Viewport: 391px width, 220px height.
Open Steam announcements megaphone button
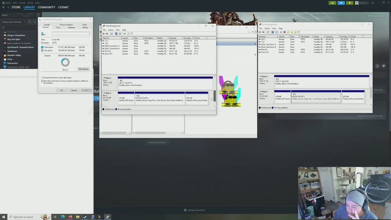341,3
